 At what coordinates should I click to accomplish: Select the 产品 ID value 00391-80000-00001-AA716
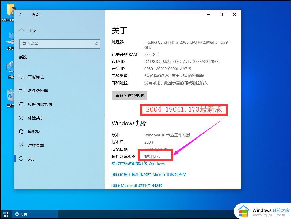(167, 69)
